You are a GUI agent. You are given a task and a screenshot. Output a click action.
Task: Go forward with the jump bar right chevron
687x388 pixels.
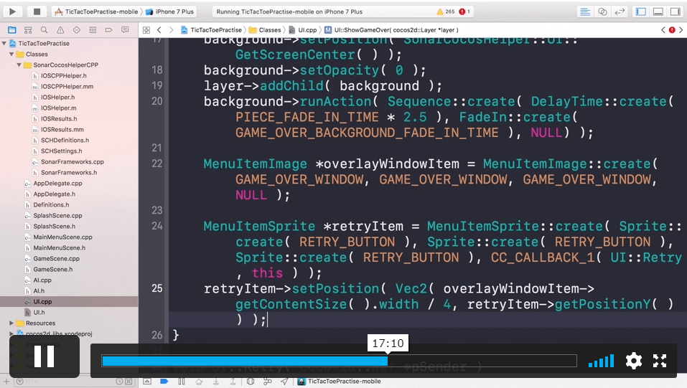click(x=172, y=30)
